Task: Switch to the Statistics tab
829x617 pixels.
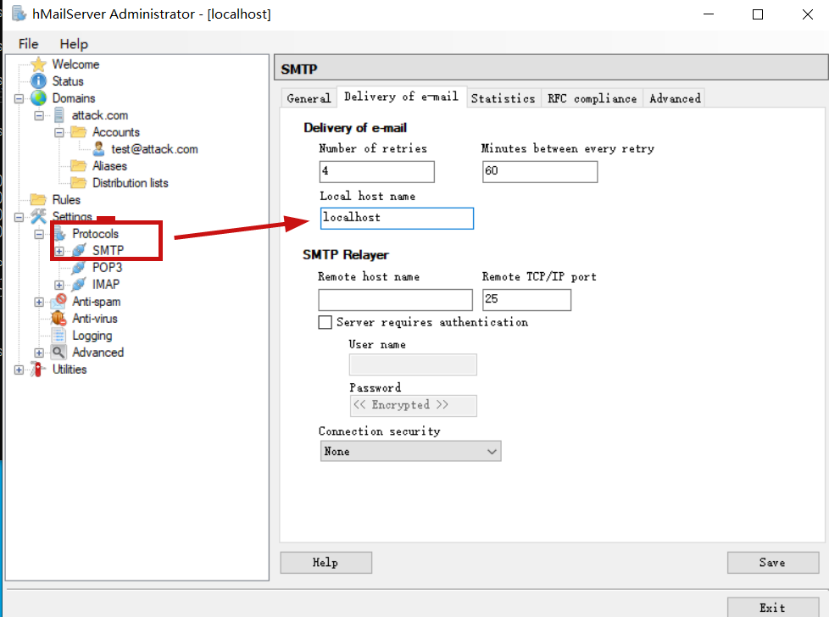Action: click(503, 98)
